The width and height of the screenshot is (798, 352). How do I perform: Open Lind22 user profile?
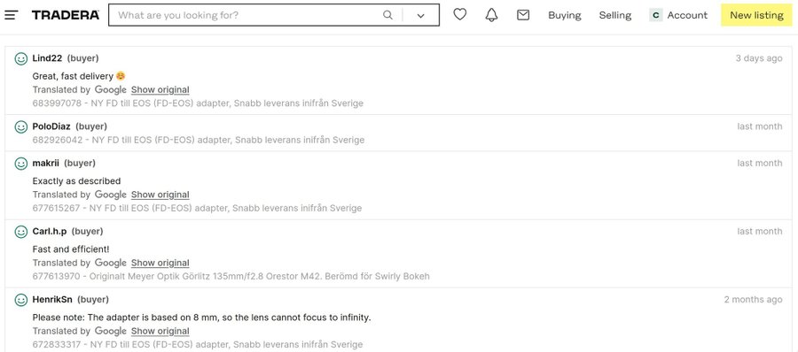point(47,58)
